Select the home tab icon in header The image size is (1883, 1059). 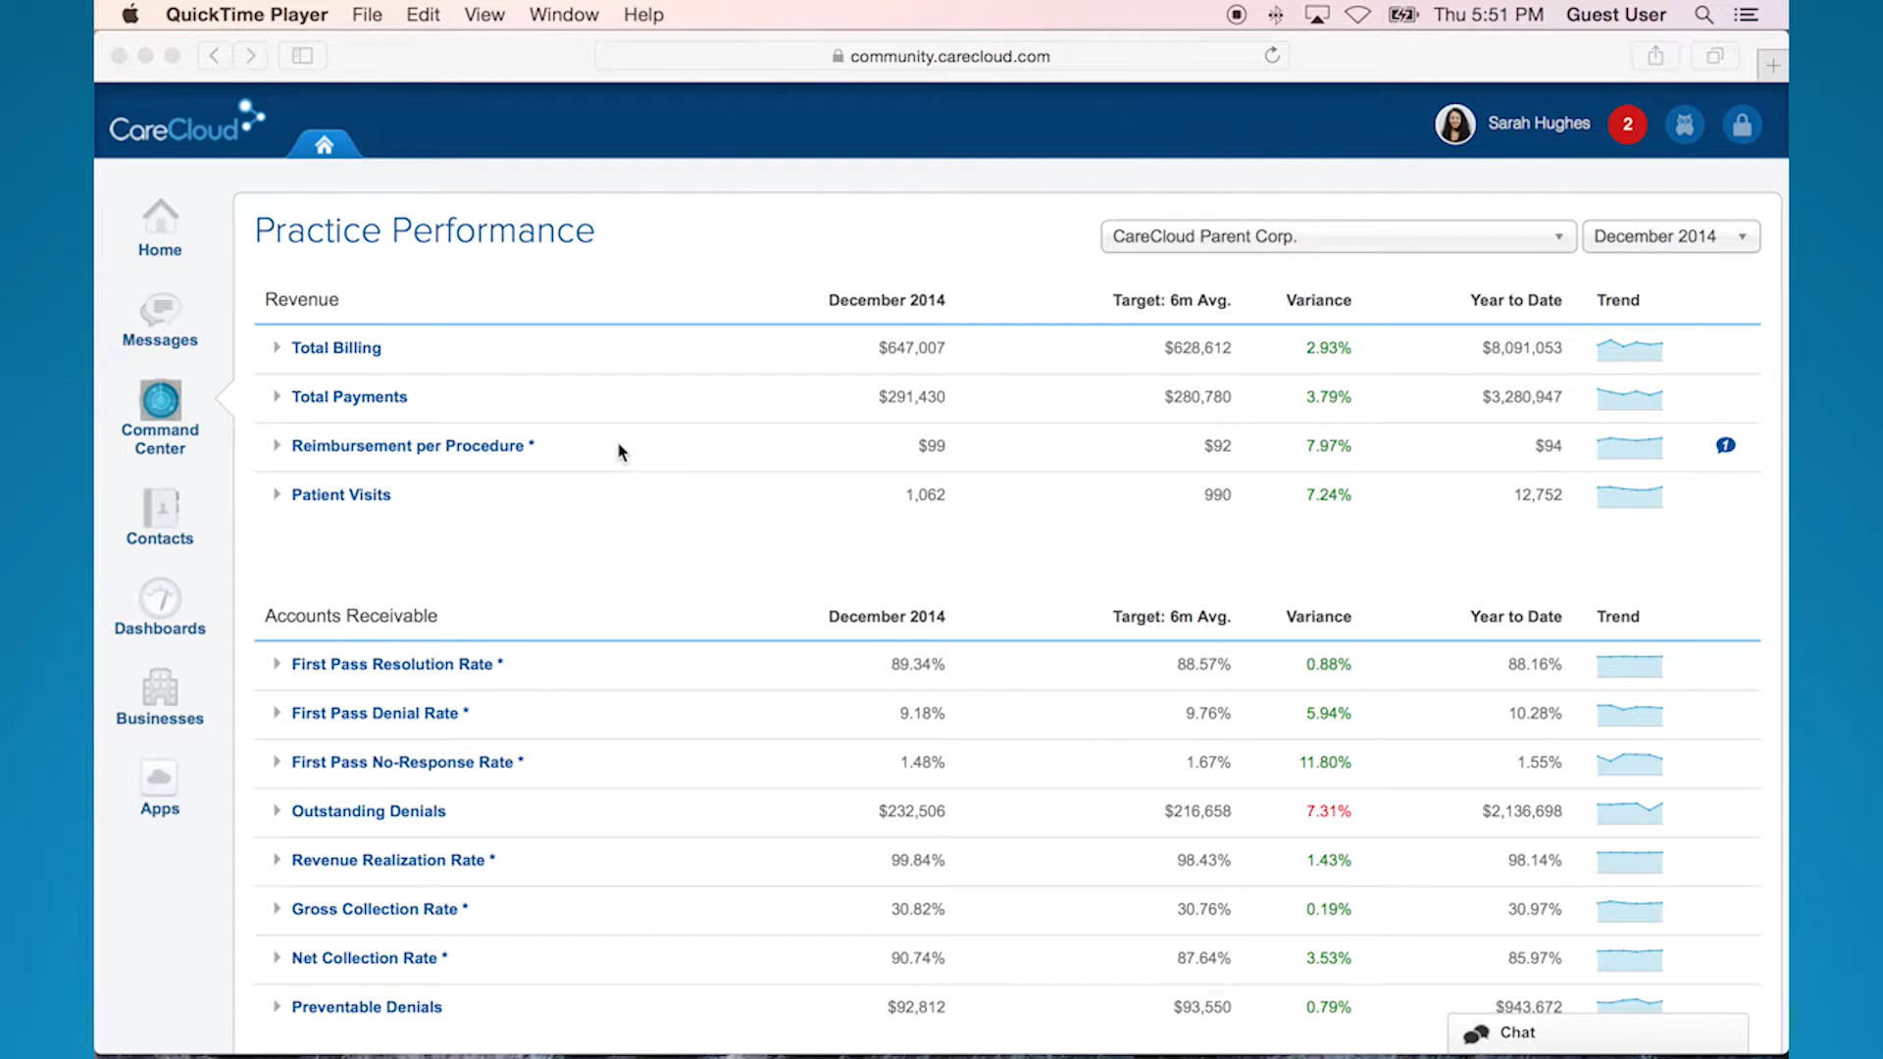tap(325, 145)
